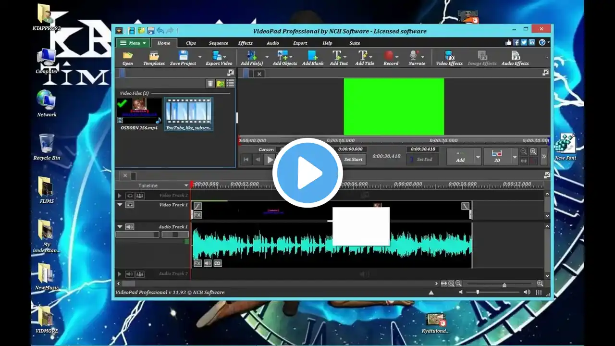This screenshot has width=615, height=346.
Task: Click the Add Text toolbar icon
Action: point(337,56)
